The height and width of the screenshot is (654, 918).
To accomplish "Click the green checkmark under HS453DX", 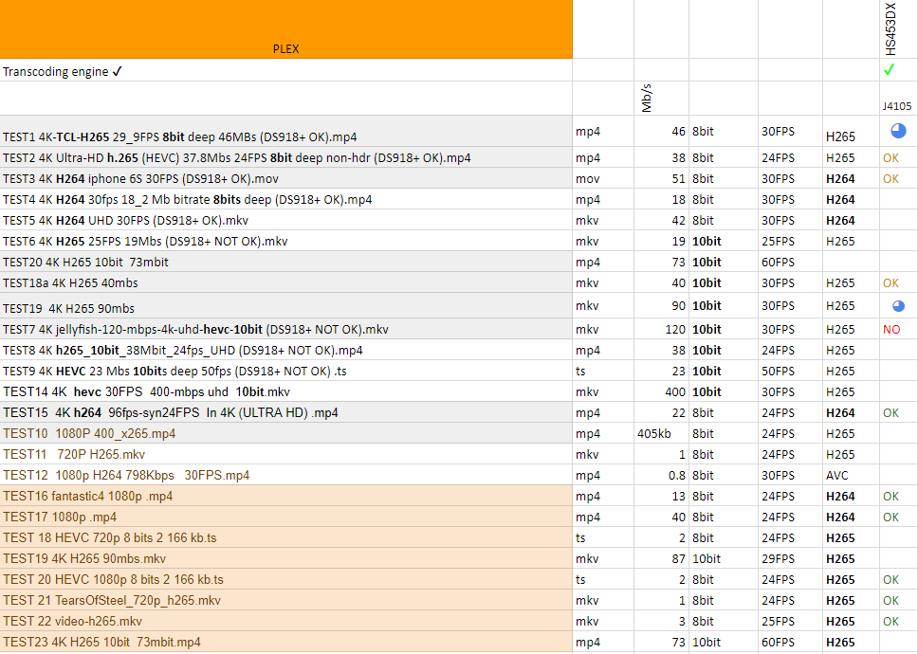I will [x=889, y=69].
